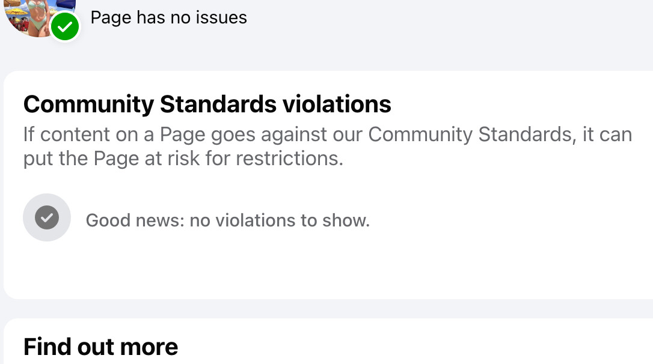Select the "Page has no issues" status text
The image size is (653, 364).
[x=168, y=17]
